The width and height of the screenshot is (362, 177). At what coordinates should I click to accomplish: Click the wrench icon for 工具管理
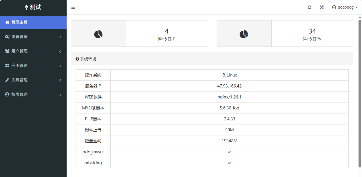7,80
